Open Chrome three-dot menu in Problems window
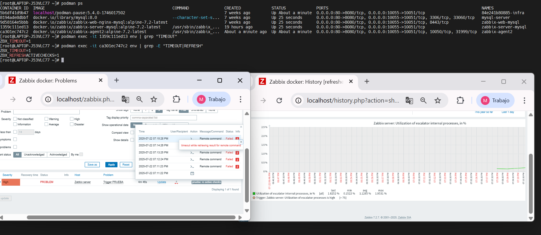The height and width of the screenshot is (235, 541). pos(241,99)
